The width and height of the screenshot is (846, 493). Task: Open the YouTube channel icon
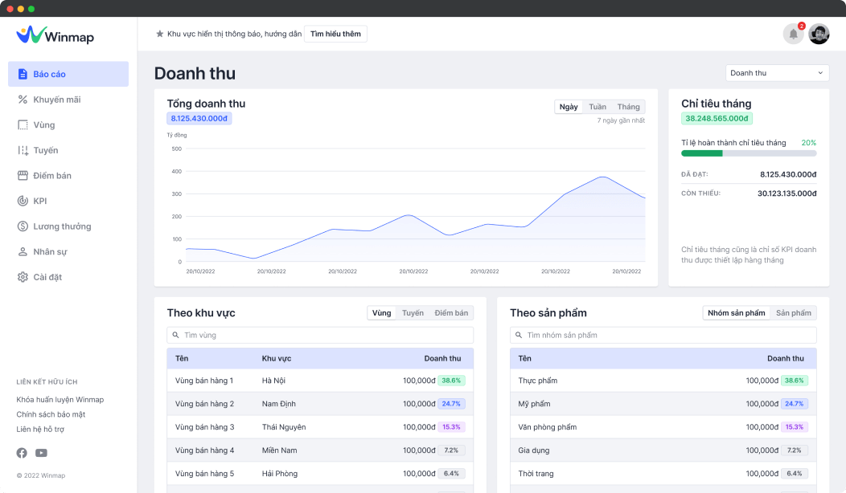(x=41, y=453)
